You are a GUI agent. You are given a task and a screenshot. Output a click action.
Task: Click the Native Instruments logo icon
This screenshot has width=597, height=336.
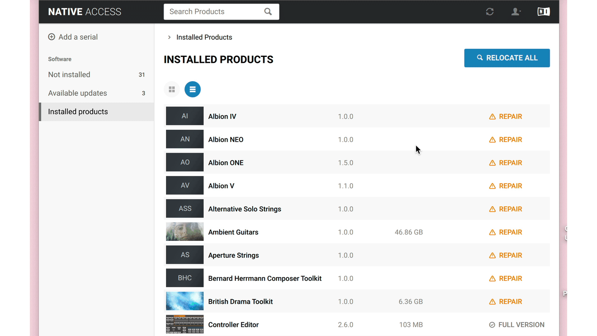(x=543, y=12)
